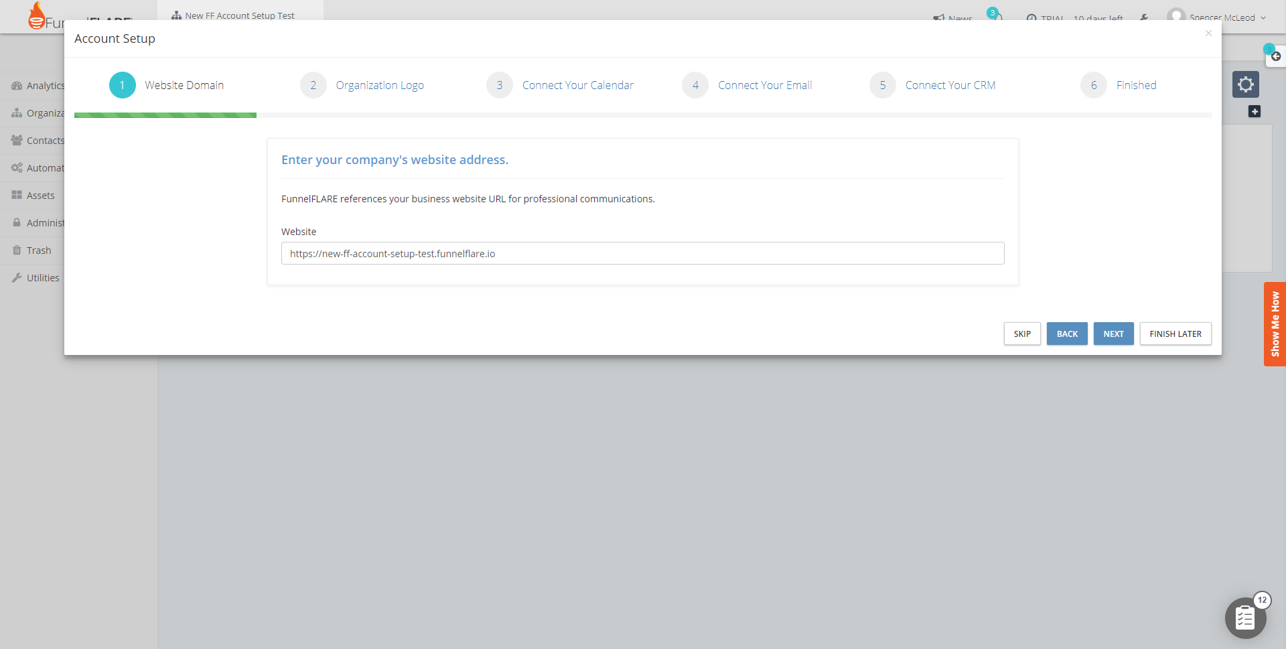Click the Automation gears icon in the sidebar
Screen dimensions: 1286x649
17,168
